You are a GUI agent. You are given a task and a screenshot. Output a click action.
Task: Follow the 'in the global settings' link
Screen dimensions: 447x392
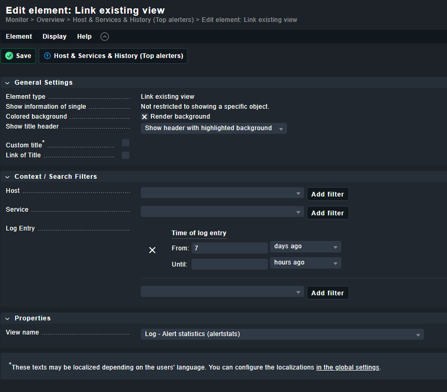348,367
